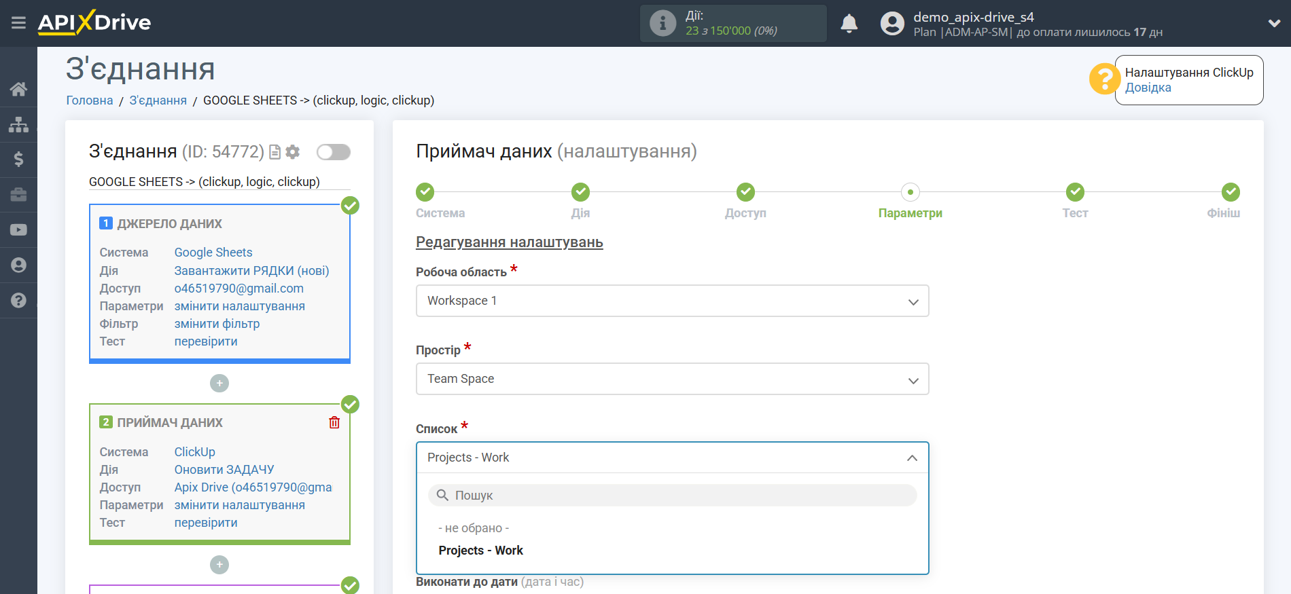
Task: Click the search magnifier icon in the dropdown
Action: pyautogui.click(x=442, y=495)
